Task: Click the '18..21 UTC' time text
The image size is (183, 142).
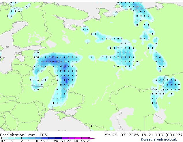Action: coord(152,135)
